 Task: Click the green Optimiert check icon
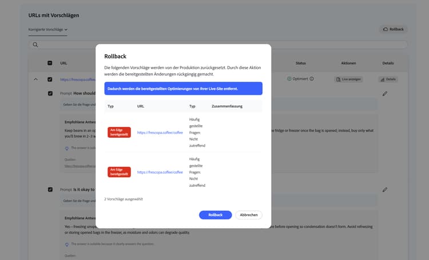click(x=289, y=79)
